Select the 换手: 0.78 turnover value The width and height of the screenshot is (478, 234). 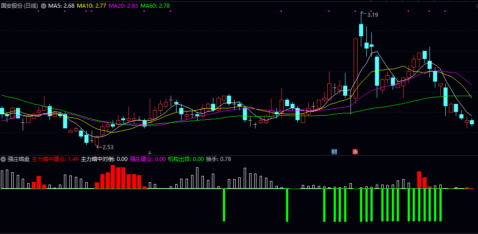click(219, 159)
